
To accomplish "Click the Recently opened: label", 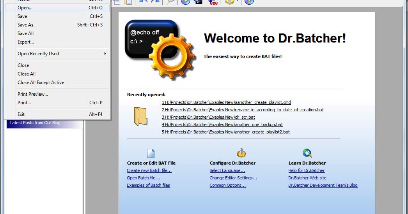I will tap(146, 95).
